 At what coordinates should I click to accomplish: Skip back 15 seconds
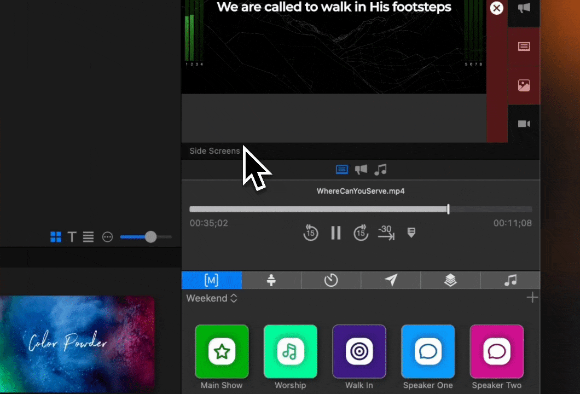[x=310, y=233]
